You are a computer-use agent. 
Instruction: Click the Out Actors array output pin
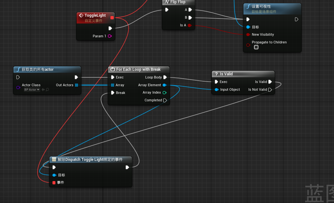(x=77, y=85)
